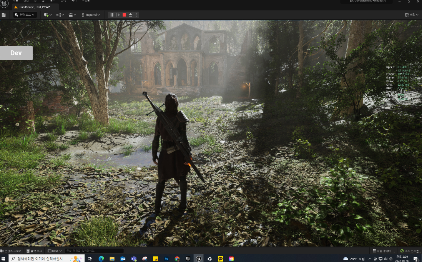Open Photoshop from the taskbar
422x262 pixels.
click(x=166, y=259)
